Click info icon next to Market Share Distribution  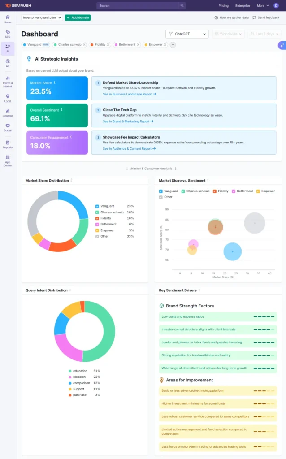click(x=71, y=180)
